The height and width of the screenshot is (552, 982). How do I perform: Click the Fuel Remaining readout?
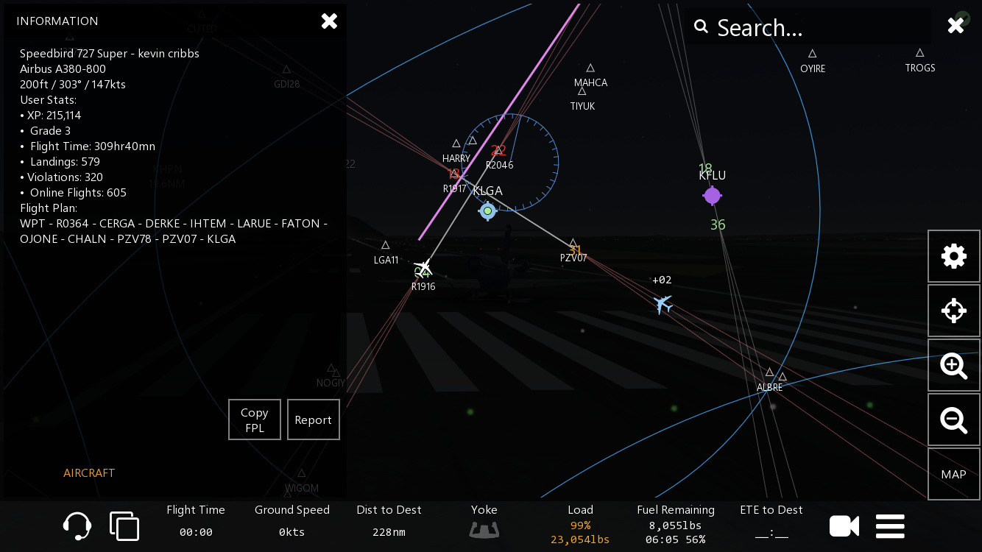(x=676, y=524)
